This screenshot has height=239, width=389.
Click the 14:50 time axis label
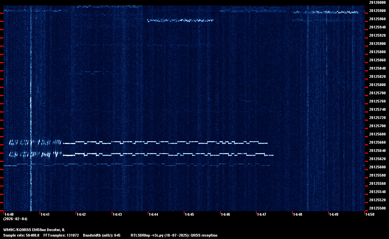coord(370,214)
